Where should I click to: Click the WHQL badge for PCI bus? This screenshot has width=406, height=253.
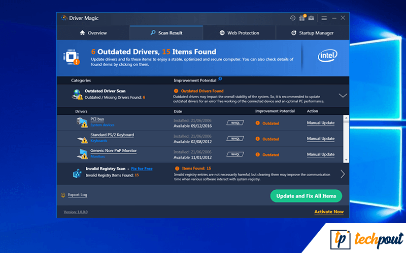[235, 123]
